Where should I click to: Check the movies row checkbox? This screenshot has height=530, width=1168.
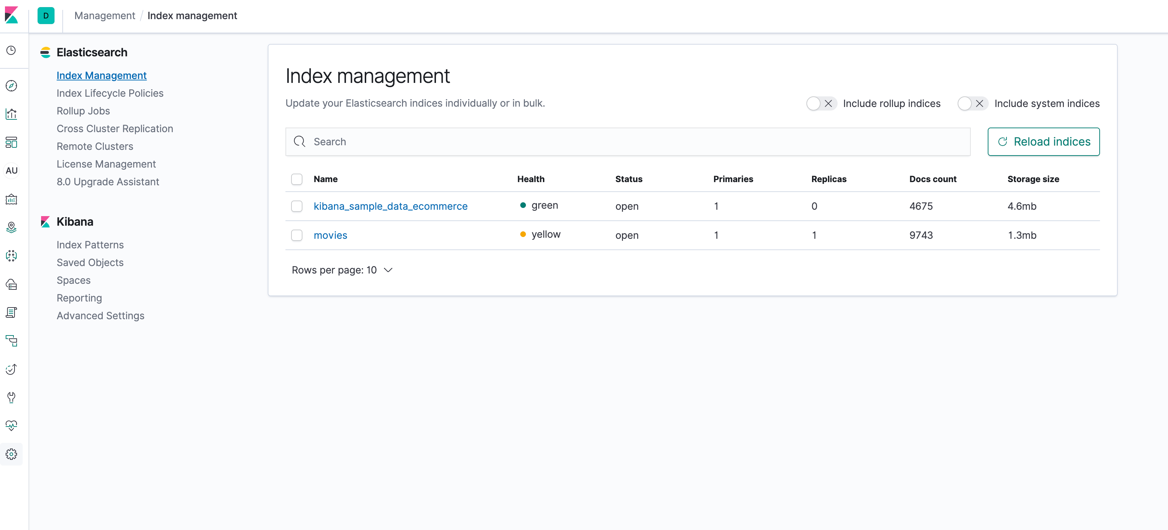click(x=297, y=236)
